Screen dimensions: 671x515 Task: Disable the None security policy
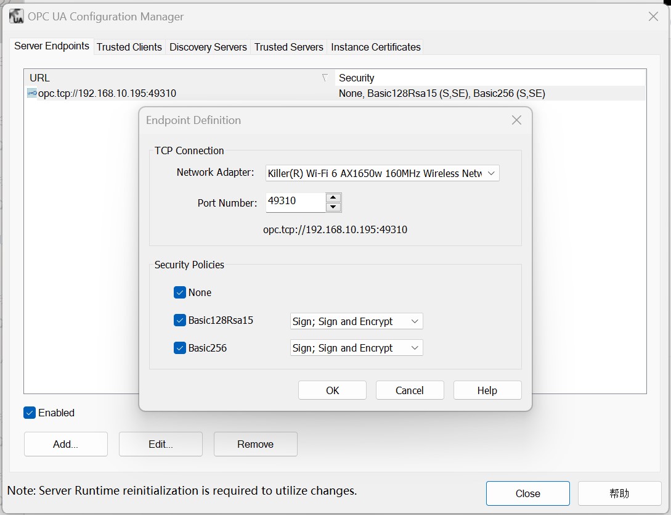tap(180, 292)
